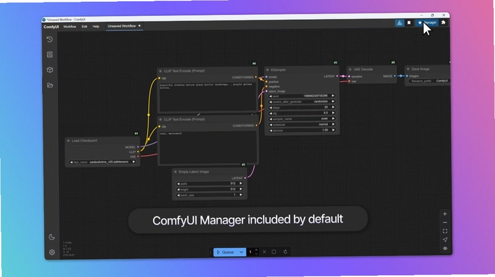Image resolution: width=495 pixels, height=277 pixels.
Task: Zoom out with the minus icon
Action: [445, 223]
